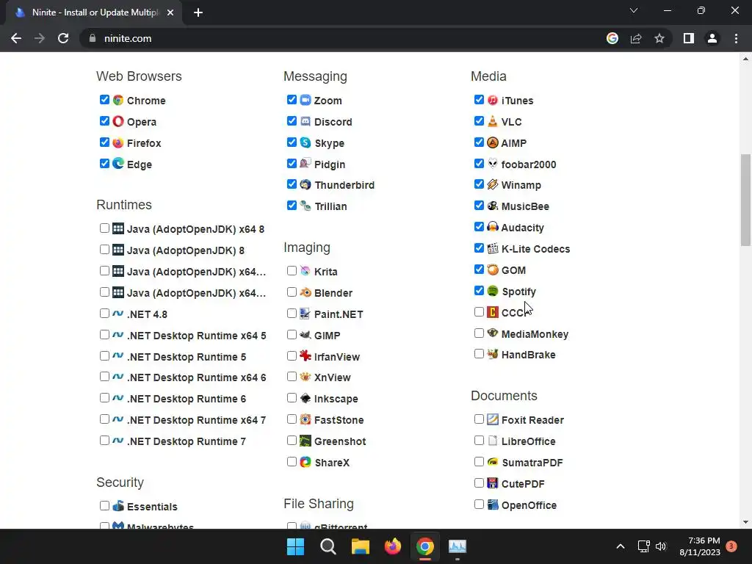Click the Opera logo icon
Screen dimensions: 752x564
point(118,121)
